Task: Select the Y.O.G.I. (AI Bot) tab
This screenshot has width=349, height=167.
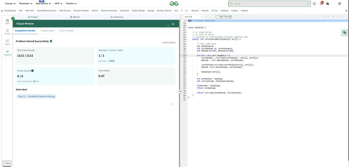Action: [x=66, y=31]
